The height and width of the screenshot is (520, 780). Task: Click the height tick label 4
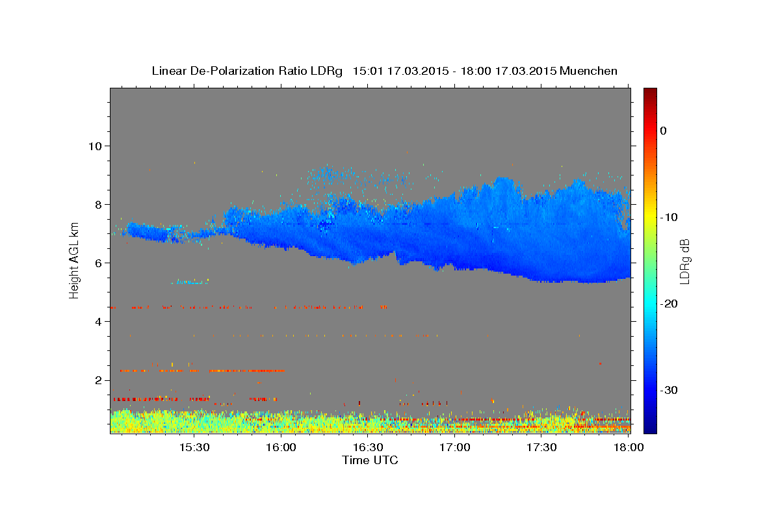pos(99,321)
